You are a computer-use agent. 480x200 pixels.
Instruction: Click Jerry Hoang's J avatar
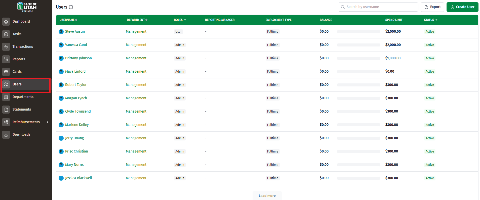61,138
